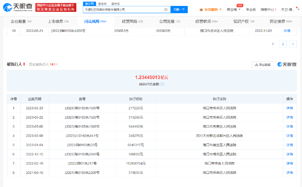This screenshot has width=302, height=187.
Task: Click the date 2021-08-16
Action: 35,173
